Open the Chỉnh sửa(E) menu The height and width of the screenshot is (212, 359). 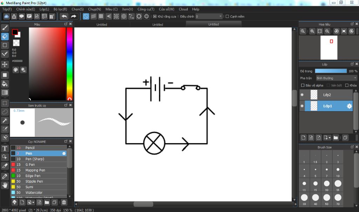pyautogui.click(x=26, y=9)
